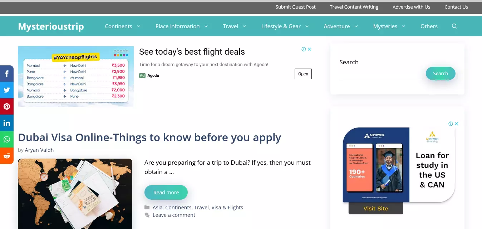The image size is (482, 229).
Task: Click the Read more button
Action: coord(166,192)
